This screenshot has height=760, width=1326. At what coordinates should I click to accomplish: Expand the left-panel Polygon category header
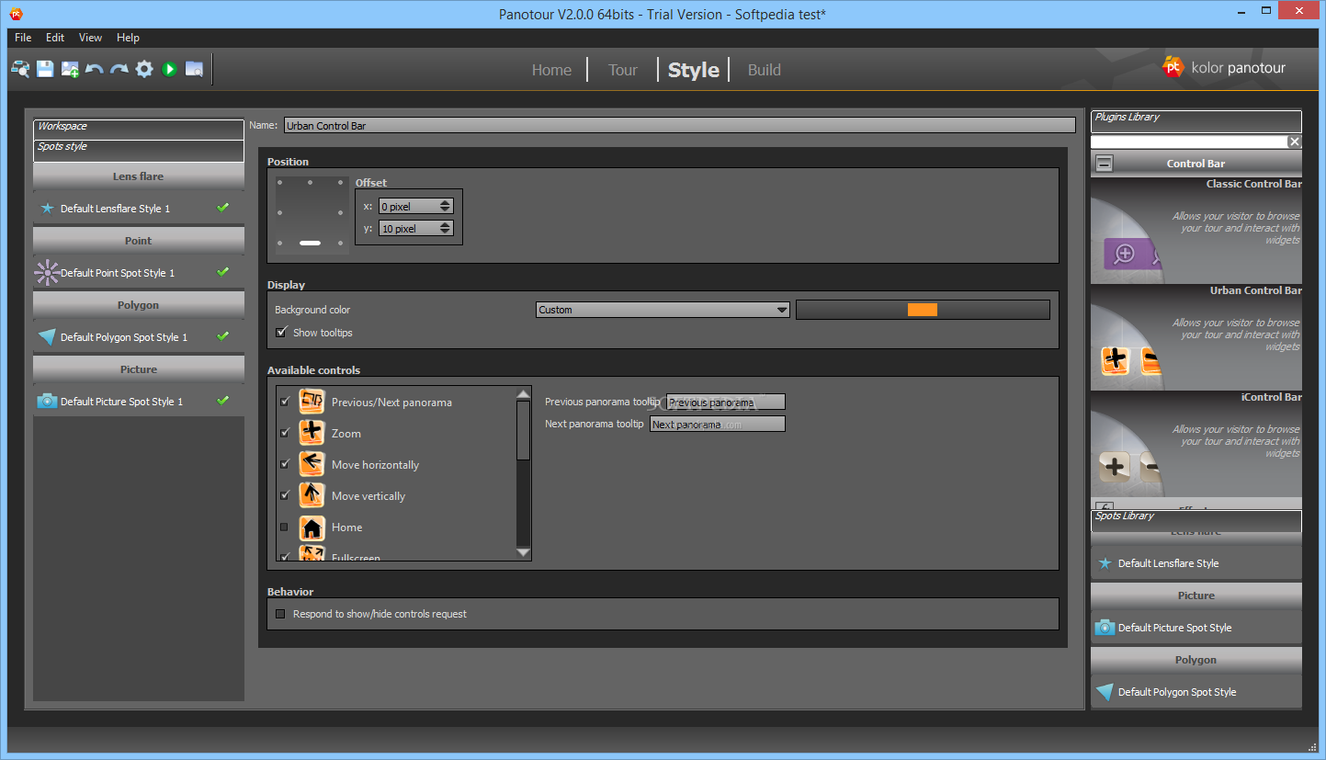[x=139, y=305]
